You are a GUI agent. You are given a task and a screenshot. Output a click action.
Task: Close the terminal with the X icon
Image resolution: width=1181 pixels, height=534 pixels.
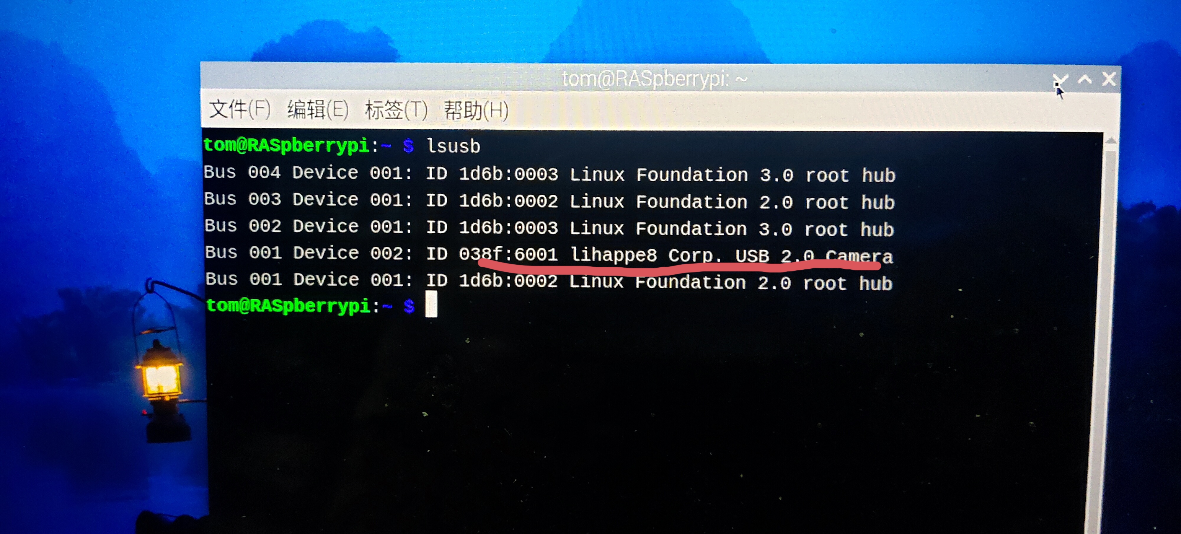[x=1109, y=79]
